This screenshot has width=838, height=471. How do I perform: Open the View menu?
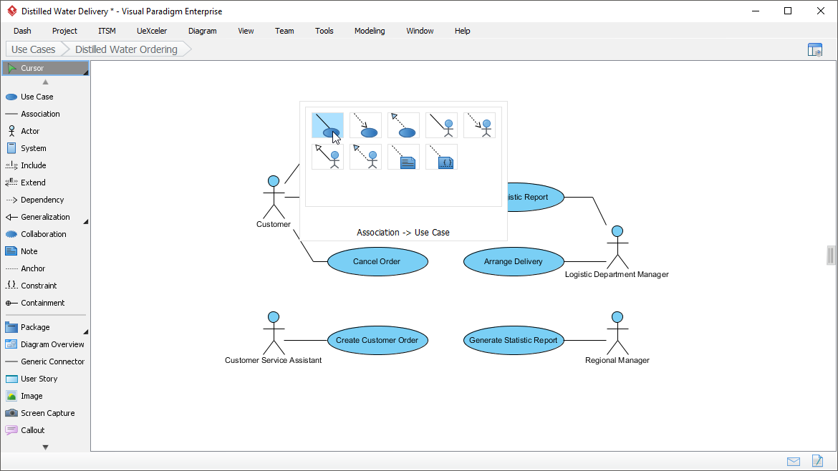(x=246, y=31)
